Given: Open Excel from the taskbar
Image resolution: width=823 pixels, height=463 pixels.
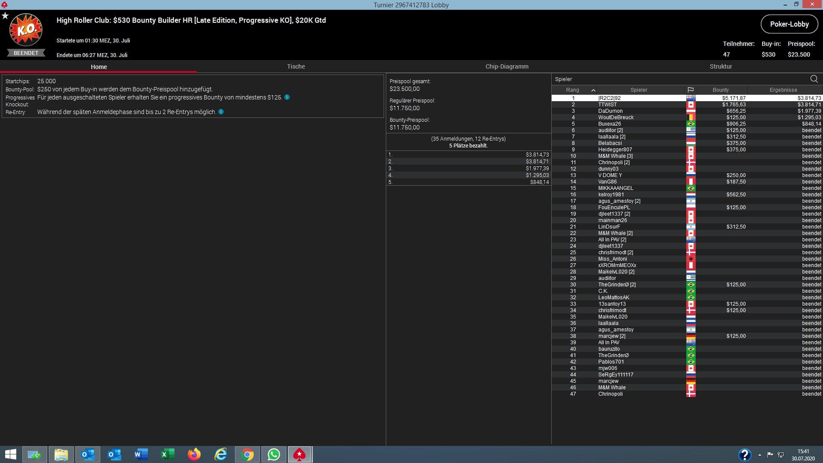Looking at the screenshot, I should [167, 454].
